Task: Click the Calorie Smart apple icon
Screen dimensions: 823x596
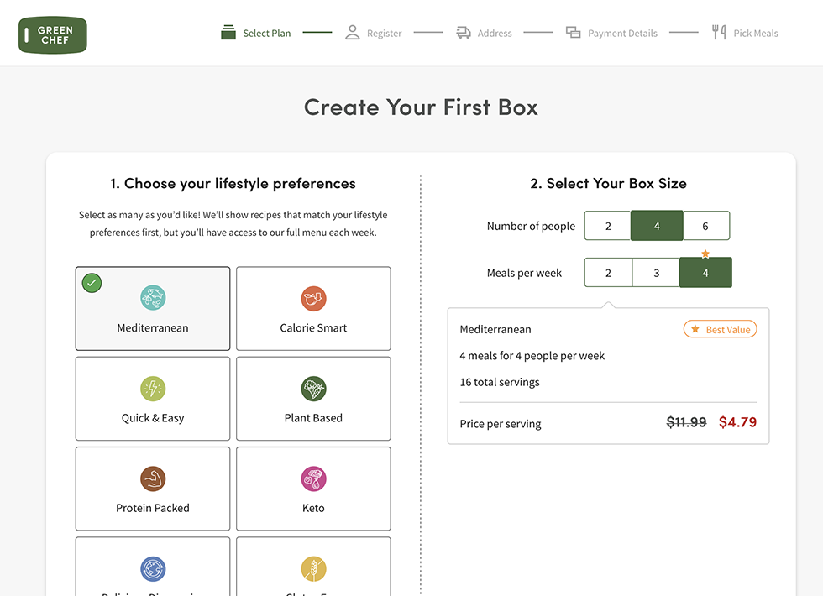Action: coord(313,299)
